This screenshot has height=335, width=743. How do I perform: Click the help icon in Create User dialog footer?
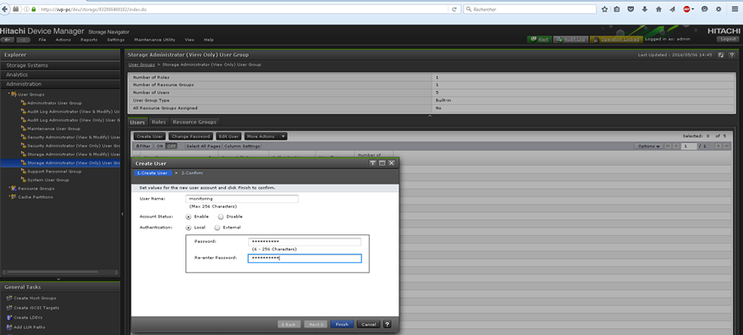387,324
